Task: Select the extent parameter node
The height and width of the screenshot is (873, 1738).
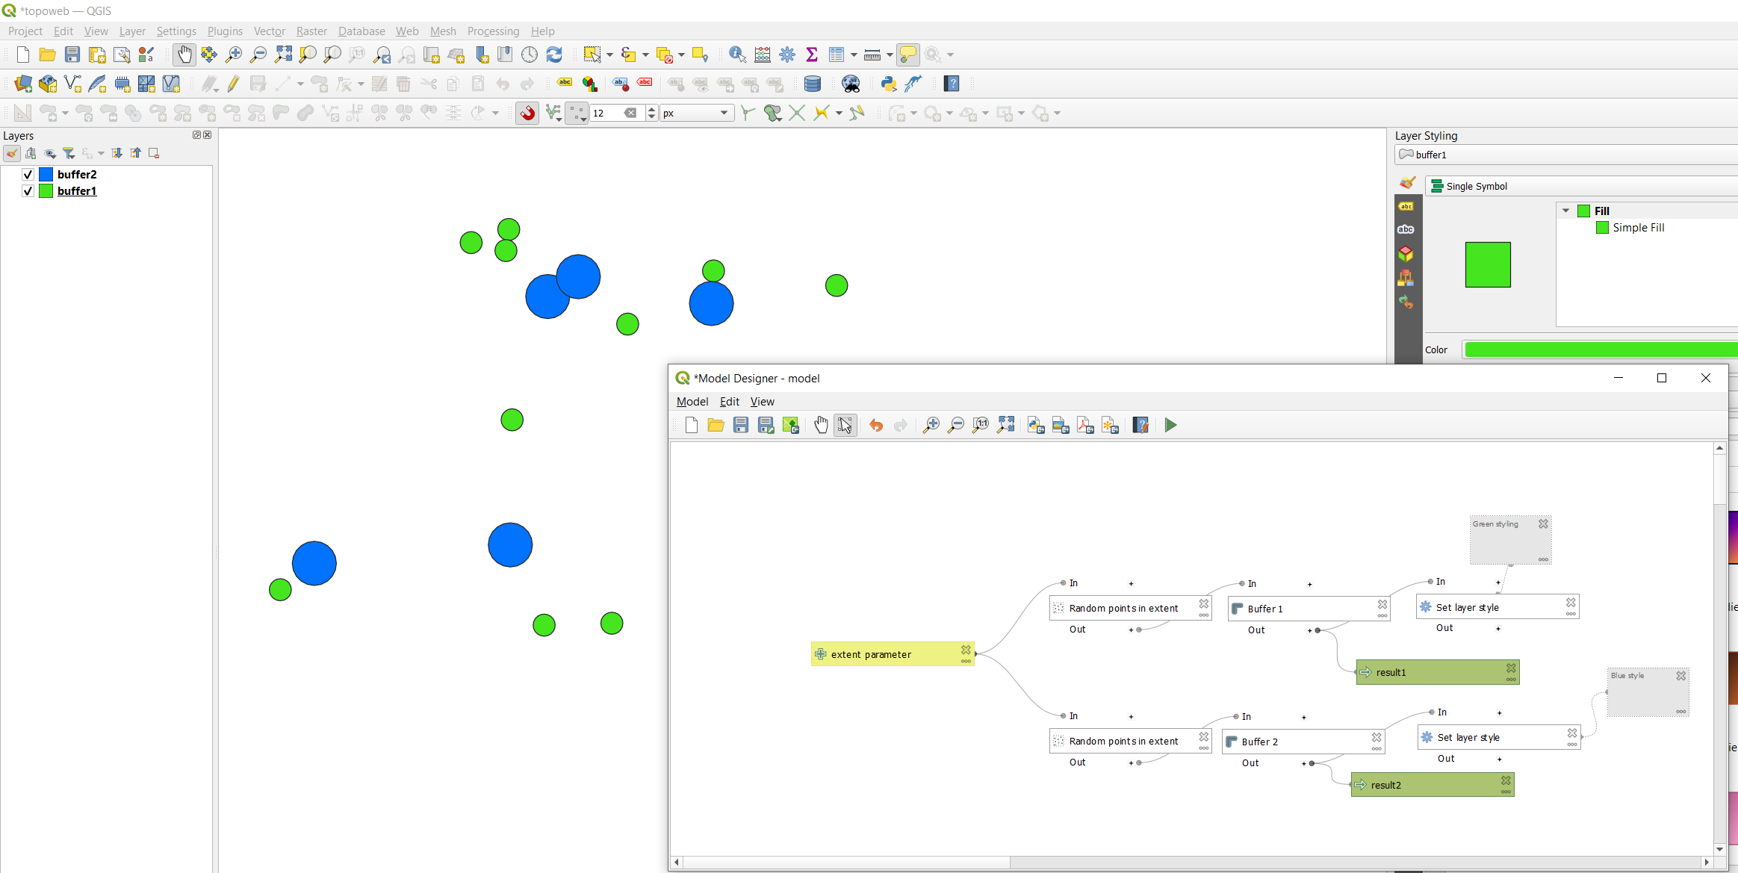Action: 893,654
